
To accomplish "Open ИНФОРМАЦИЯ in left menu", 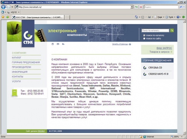I will tap(19, 72).
